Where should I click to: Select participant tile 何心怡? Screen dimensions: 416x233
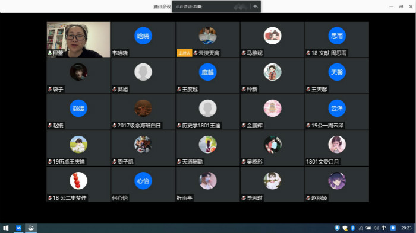pos(143,184)
